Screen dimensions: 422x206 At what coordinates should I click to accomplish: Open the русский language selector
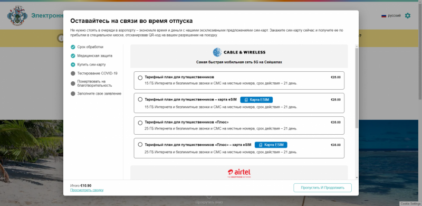(x=391, y=16)
